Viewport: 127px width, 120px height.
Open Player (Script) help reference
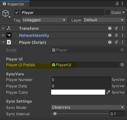click(x=110, y=42)
